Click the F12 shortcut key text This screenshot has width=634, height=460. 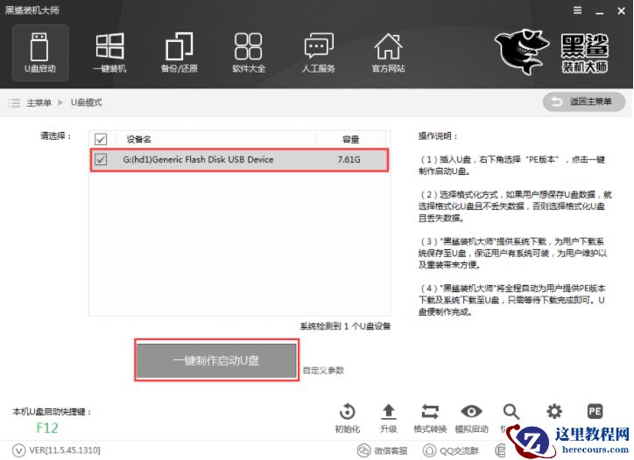coord(47,429)
